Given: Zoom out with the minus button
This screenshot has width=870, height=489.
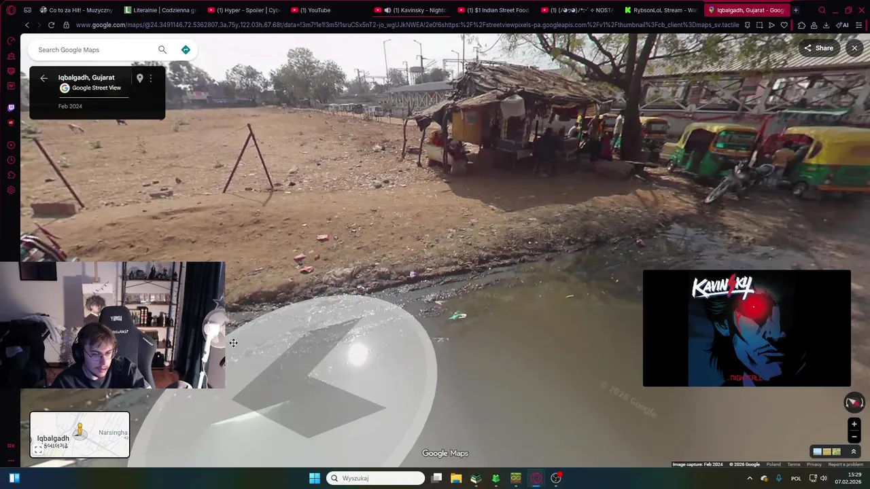Looking at the screenshot, I should (x=854, y=437).
